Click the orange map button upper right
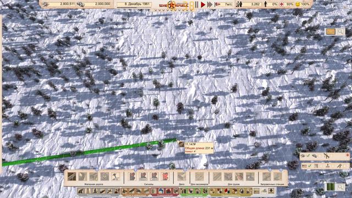 tap(331, 32)
